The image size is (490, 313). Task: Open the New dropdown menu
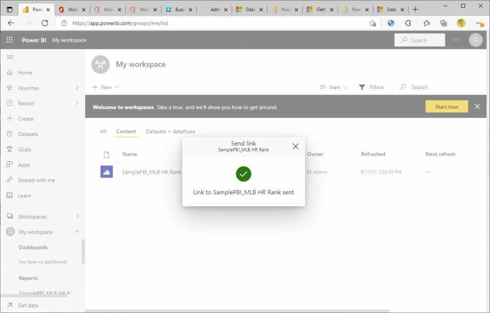click(106, 87)
